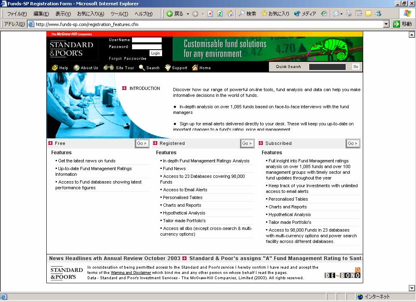Open the Tools (ツール) menu
Image resolution: width=416 pixels, height=302 pixels.
click(119, 14)
